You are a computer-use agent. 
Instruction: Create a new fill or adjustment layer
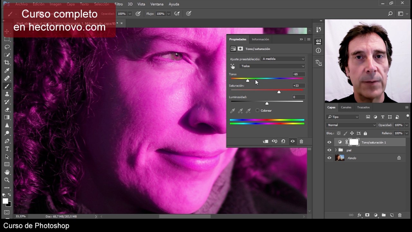[x=376, y=215]
